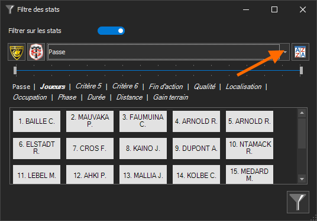Click the funnel icon in title bar

coord(9,9)
